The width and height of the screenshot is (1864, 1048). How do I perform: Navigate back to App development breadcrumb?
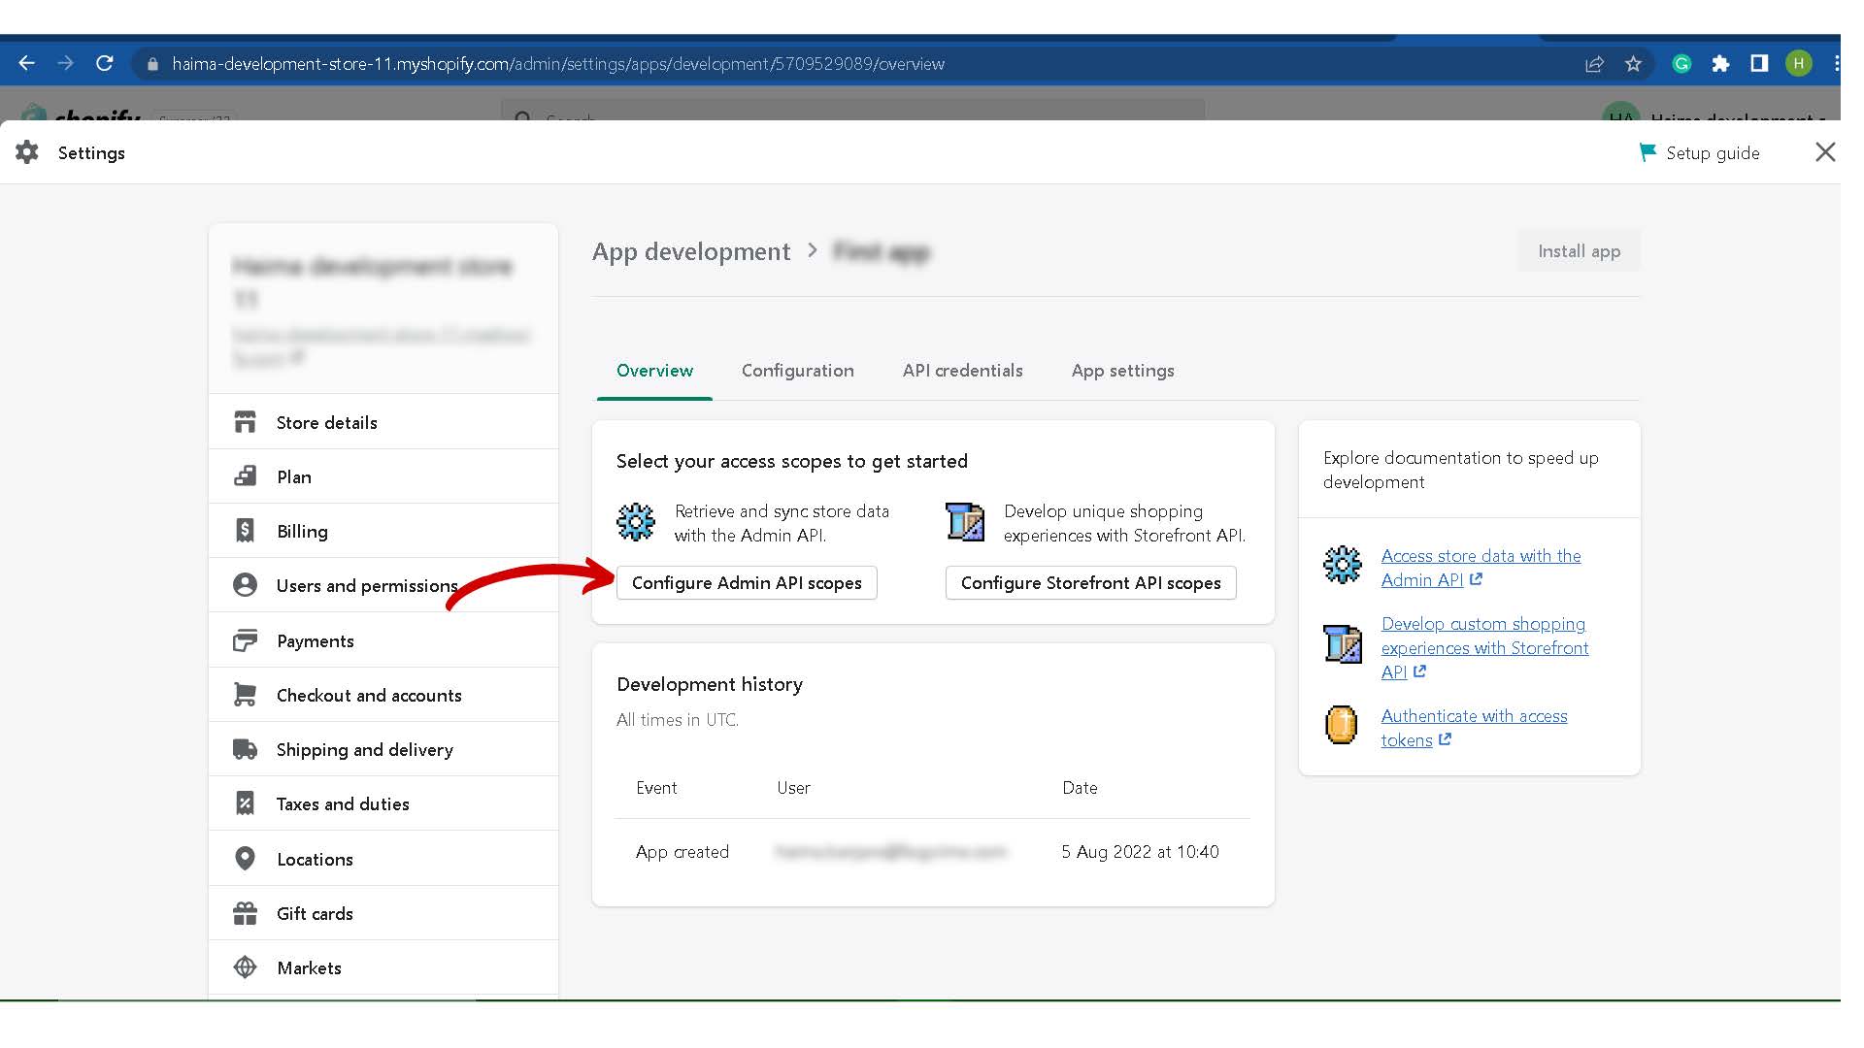pos(690,252)
